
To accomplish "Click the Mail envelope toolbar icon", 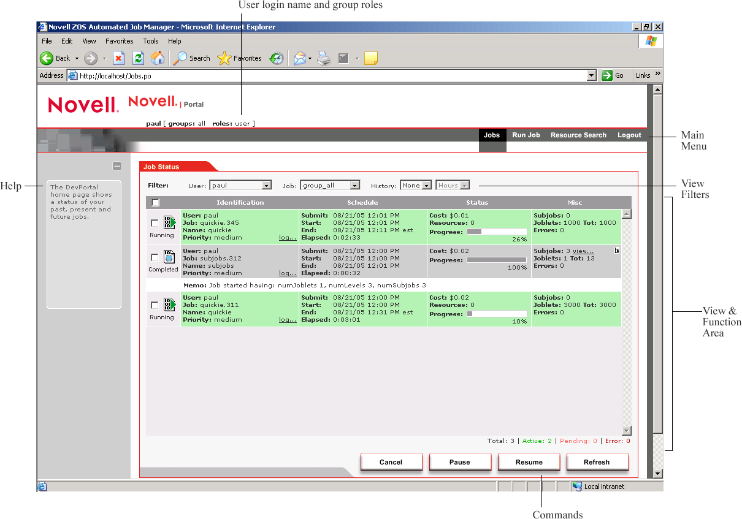I will point(299,58).
